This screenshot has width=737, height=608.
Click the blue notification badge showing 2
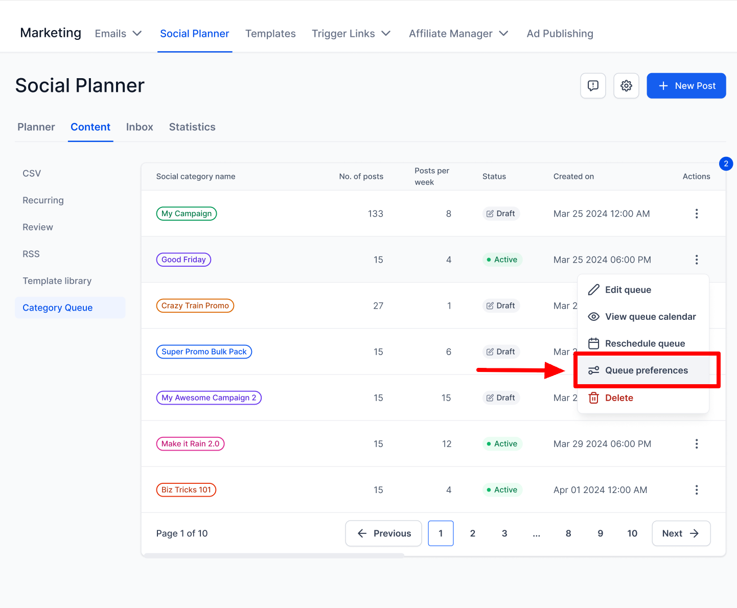click(x=726, y=164)
